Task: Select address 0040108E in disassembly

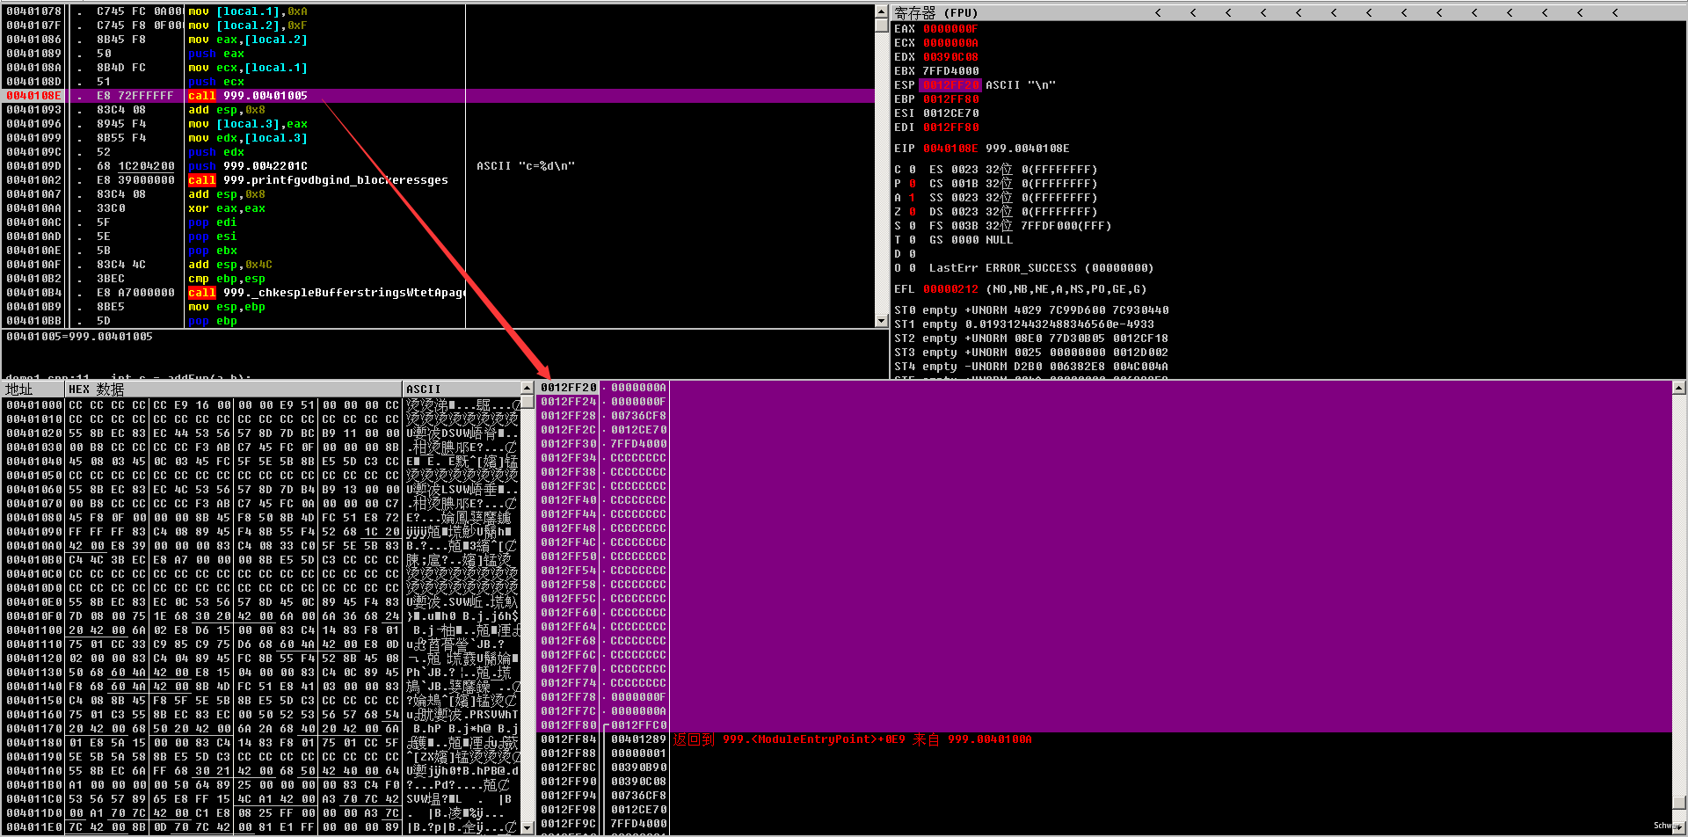Action: 33,96
